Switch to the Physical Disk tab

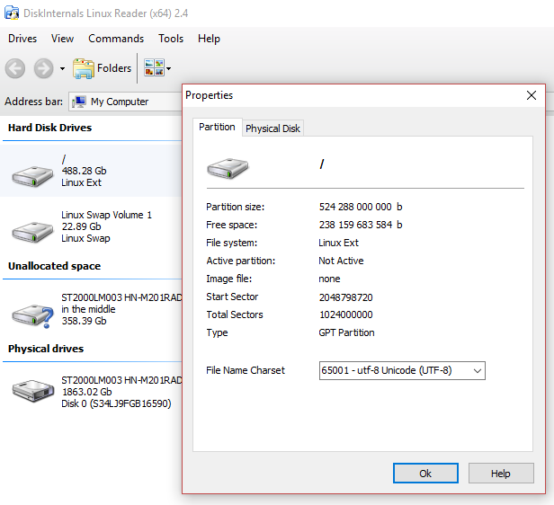click(x=273, y=128)
